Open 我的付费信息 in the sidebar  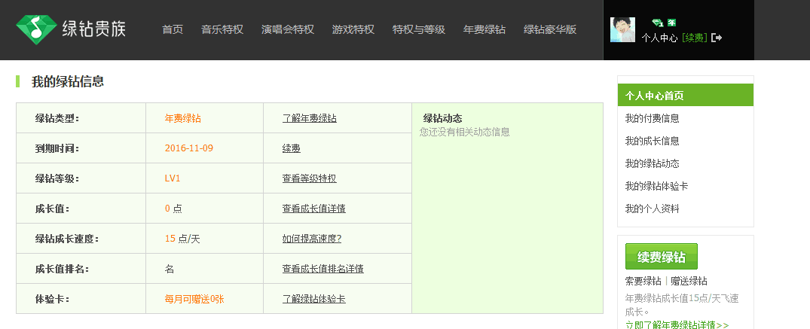(x=652, y=118)
